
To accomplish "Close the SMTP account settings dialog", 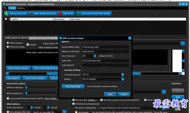I will pyautogui.click(x=130, y=38).
